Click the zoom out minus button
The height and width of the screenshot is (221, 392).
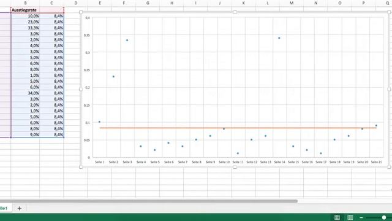(x=361, y=217)
